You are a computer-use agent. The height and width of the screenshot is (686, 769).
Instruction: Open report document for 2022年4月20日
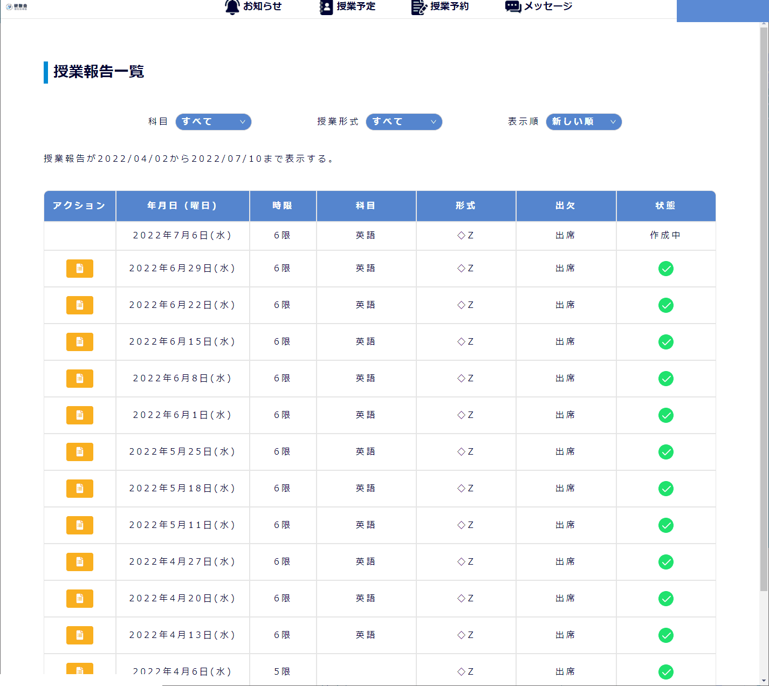point(80,599)
